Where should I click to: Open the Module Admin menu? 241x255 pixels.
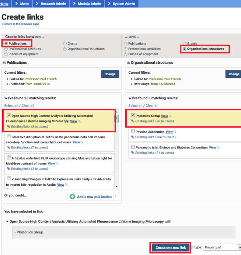pyautogui.click(x=88, y=4)
